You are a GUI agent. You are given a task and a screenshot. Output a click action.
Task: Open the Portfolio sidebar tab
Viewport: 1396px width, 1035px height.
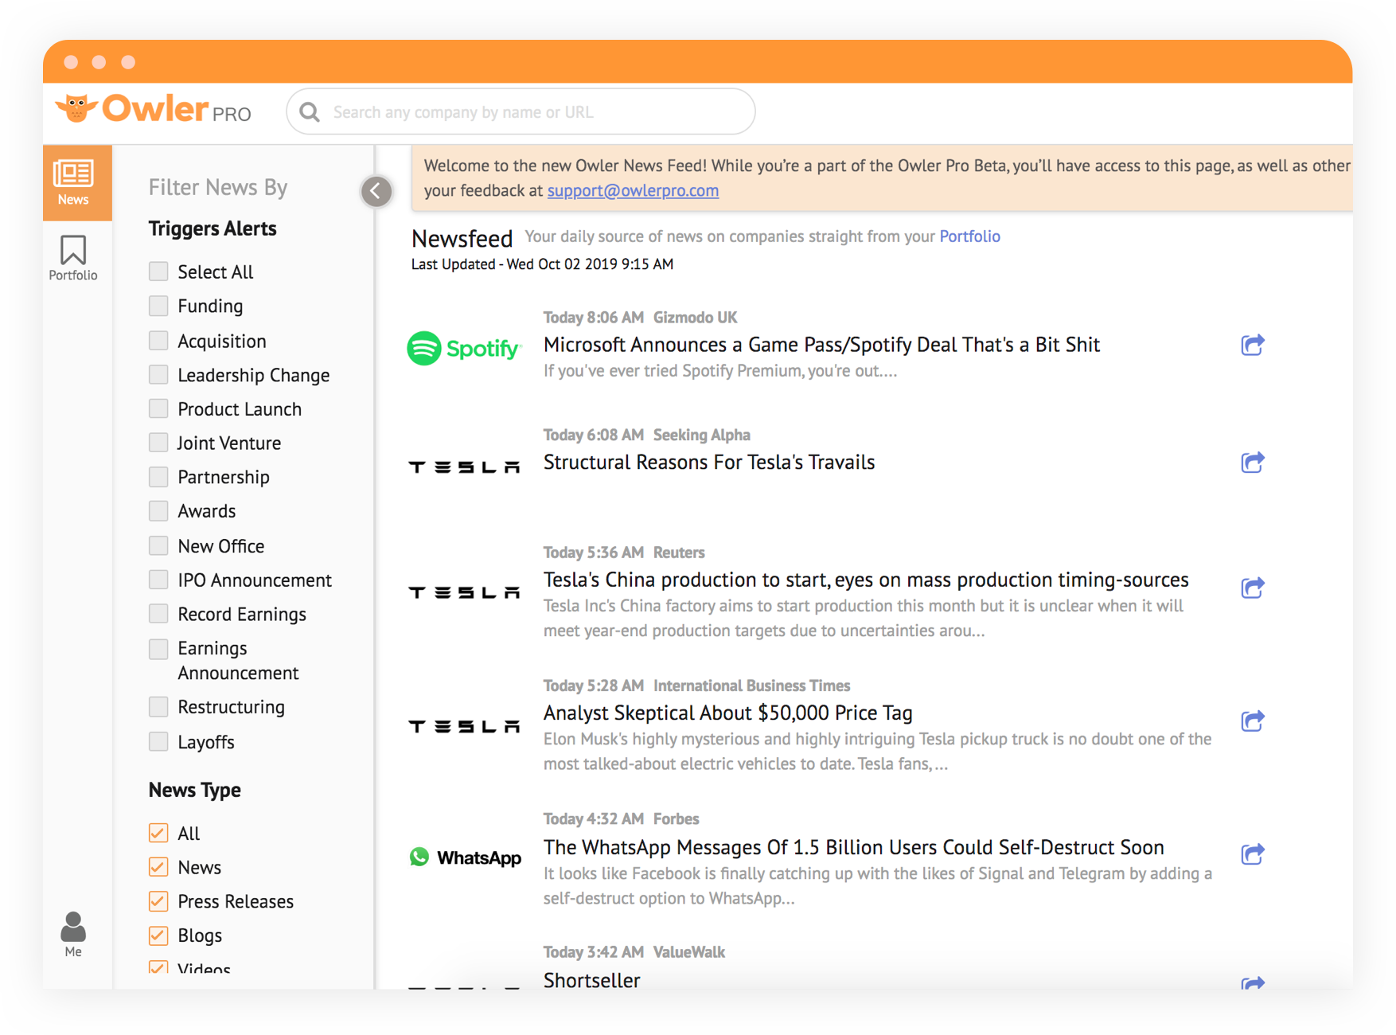73,257
